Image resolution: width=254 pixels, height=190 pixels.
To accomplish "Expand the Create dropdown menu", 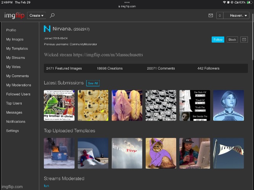I will pos(37,16).
